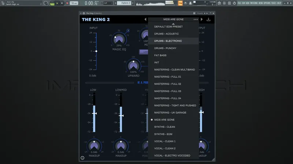293x164 pixels.
Task: Select previous preset with the large left triangle
Action: pyautogui.click(x=145, y=19)
